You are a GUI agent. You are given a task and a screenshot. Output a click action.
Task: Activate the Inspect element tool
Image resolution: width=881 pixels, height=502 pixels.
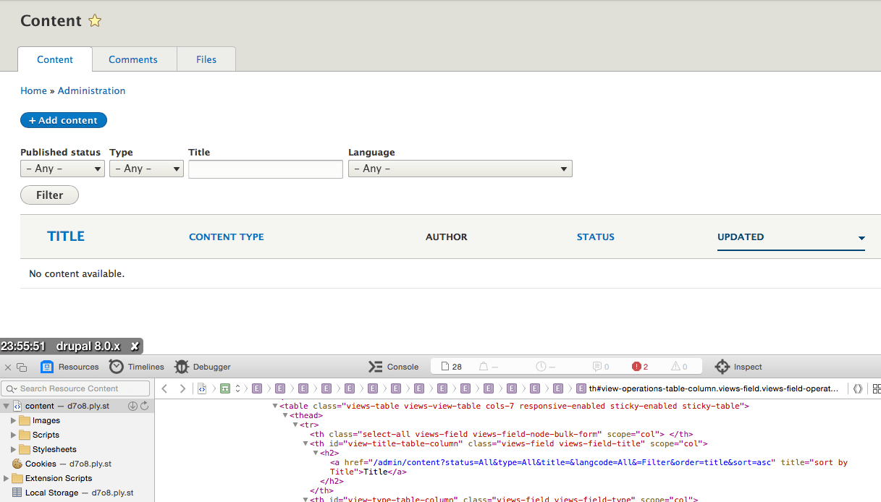click(x=738, y=367)
